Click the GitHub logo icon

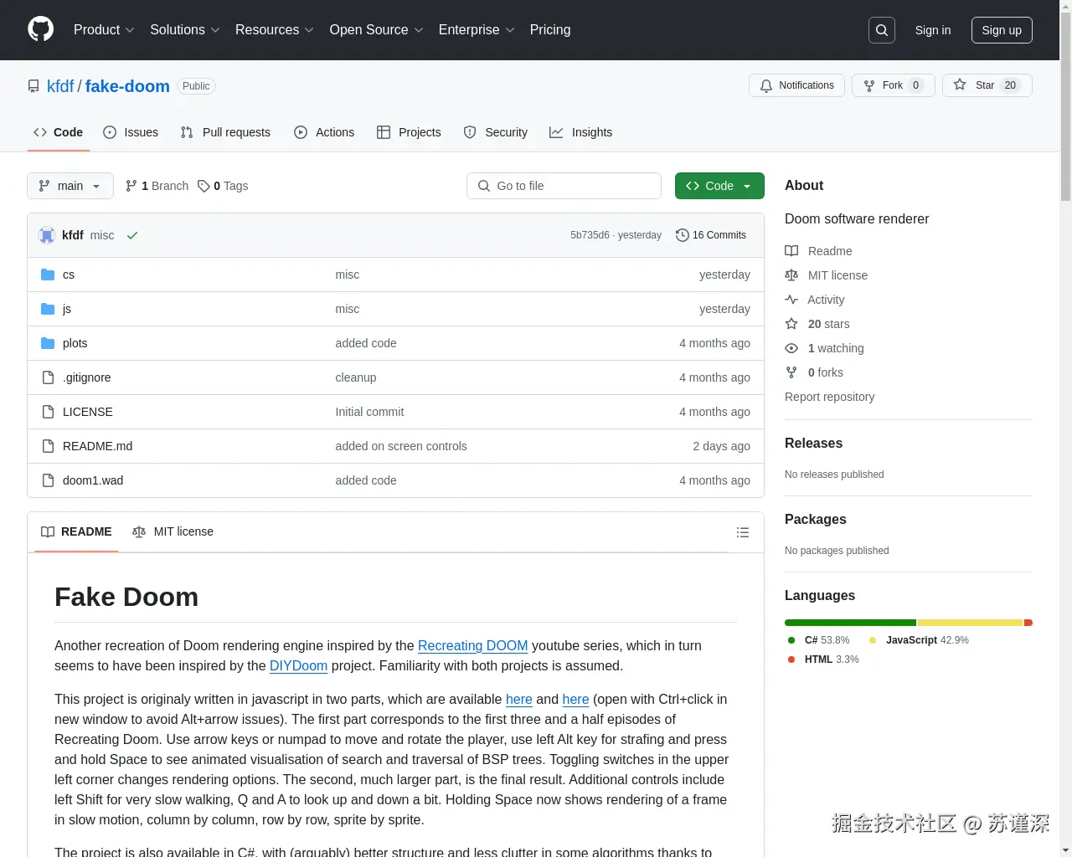(x=40, y=30)
